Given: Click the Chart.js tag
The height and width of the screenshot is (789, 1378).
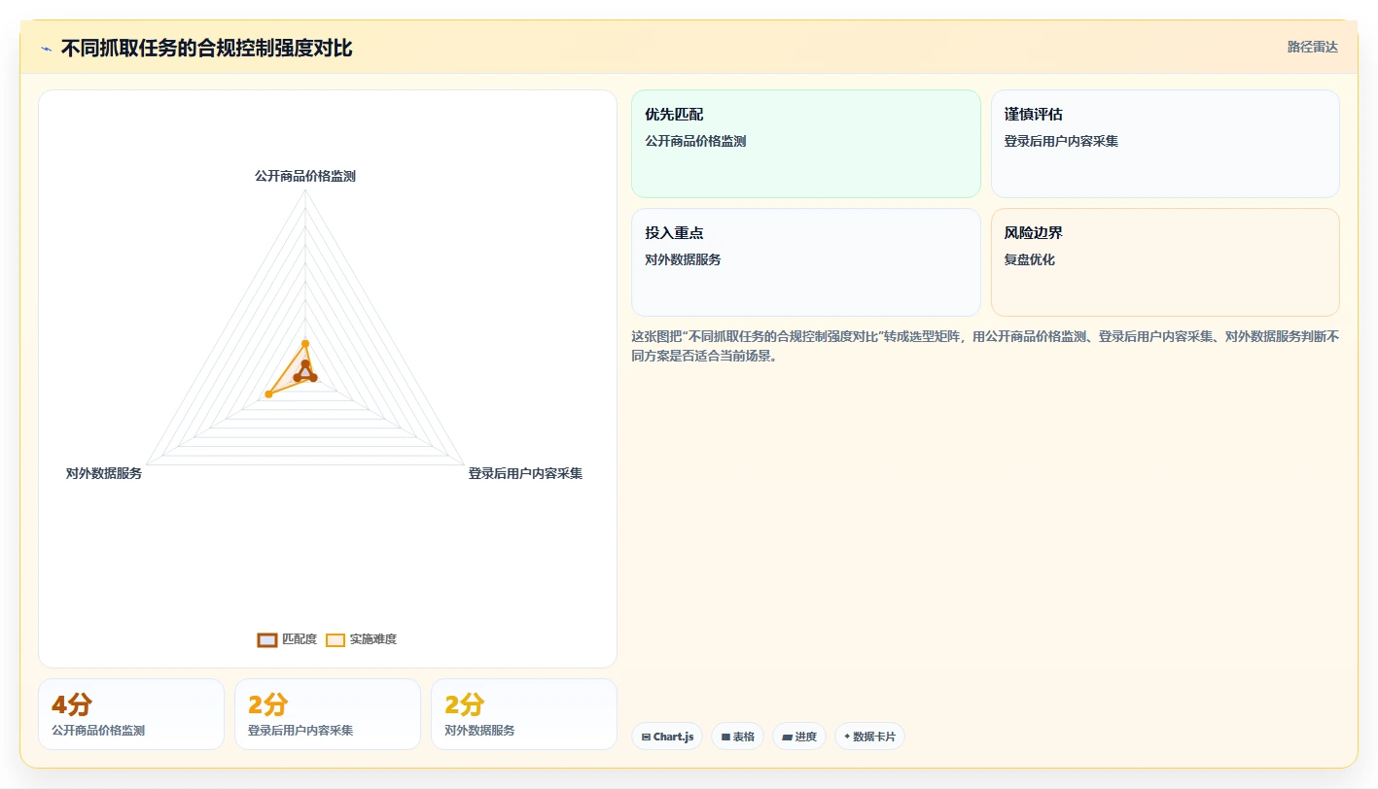Looking at the screenshot, I should point(667,737).
